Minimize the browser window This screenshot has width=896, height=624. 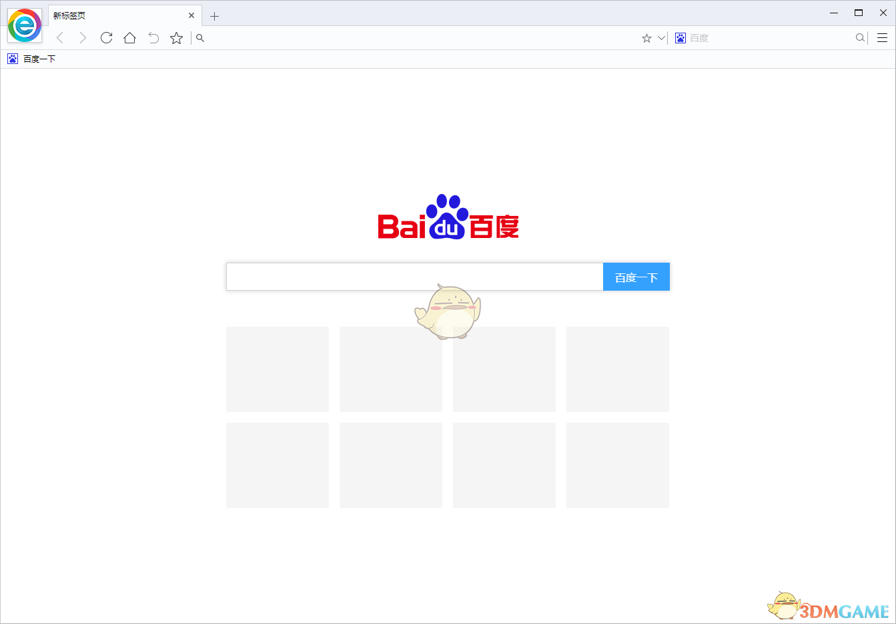point(834,13)
